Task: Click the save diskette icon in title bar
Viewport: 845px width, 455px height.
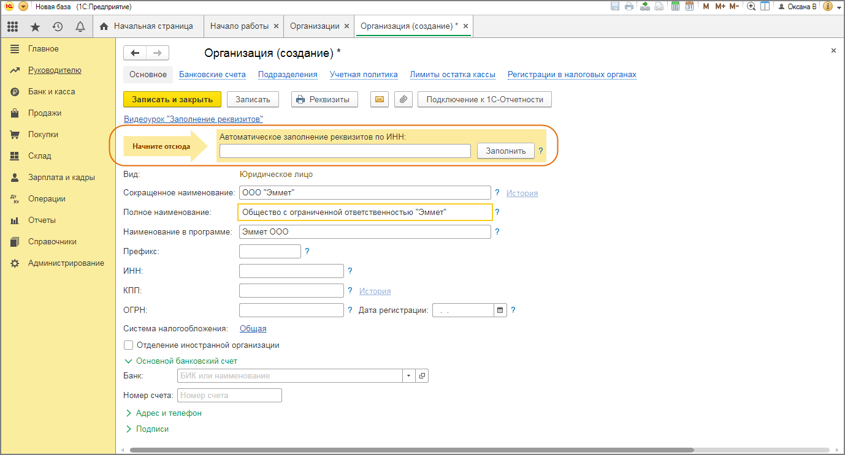Action: (x=615, y=7)
